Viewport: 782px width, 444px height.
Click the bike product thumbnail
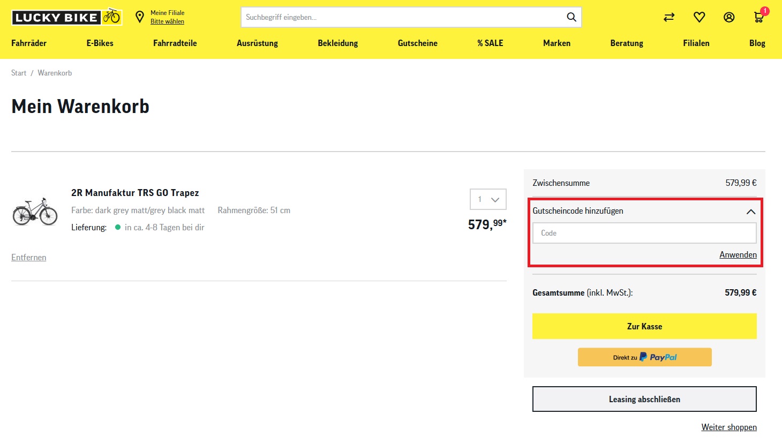[x=35, y=211]
